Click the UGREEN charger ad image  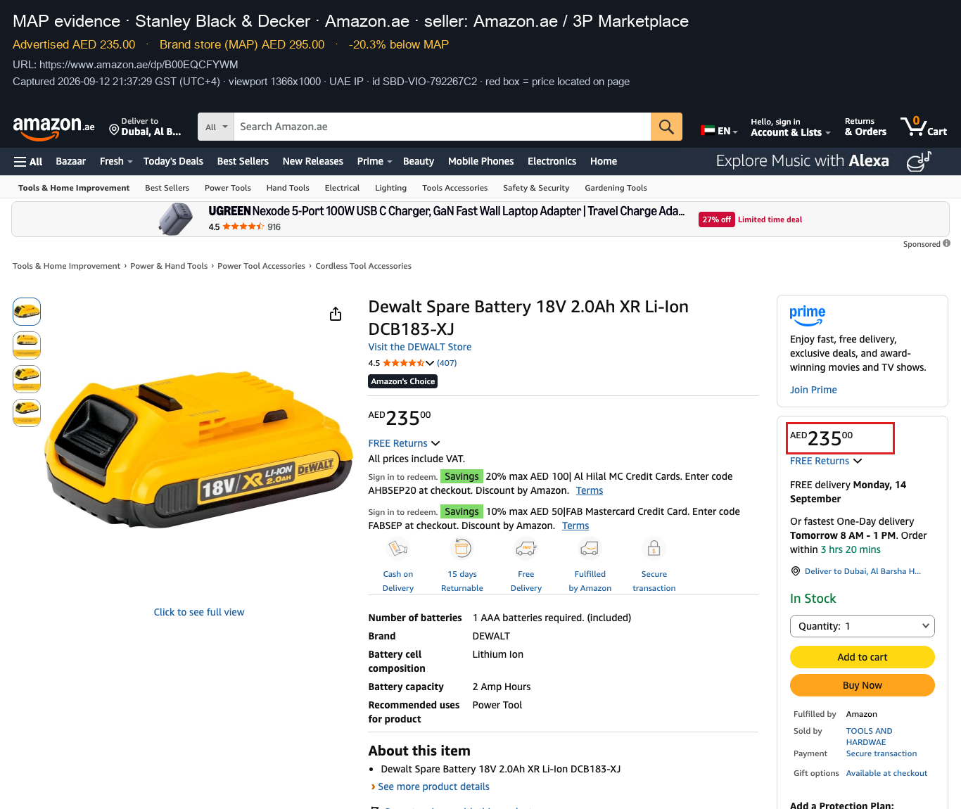click(176, 219)
